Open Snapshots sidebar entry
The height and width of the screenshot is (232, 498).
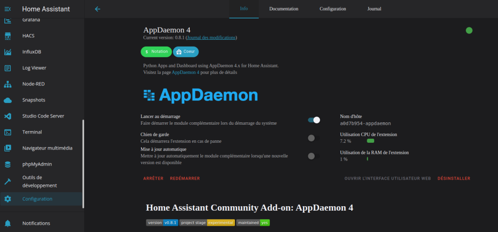tap(41, 100)
